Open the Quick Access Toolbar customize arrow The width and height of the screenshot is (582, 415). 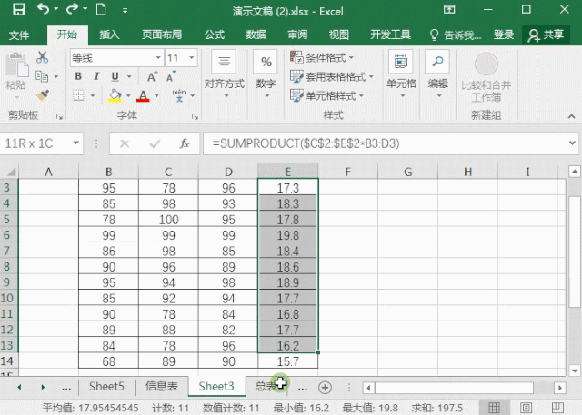[125, 11]
